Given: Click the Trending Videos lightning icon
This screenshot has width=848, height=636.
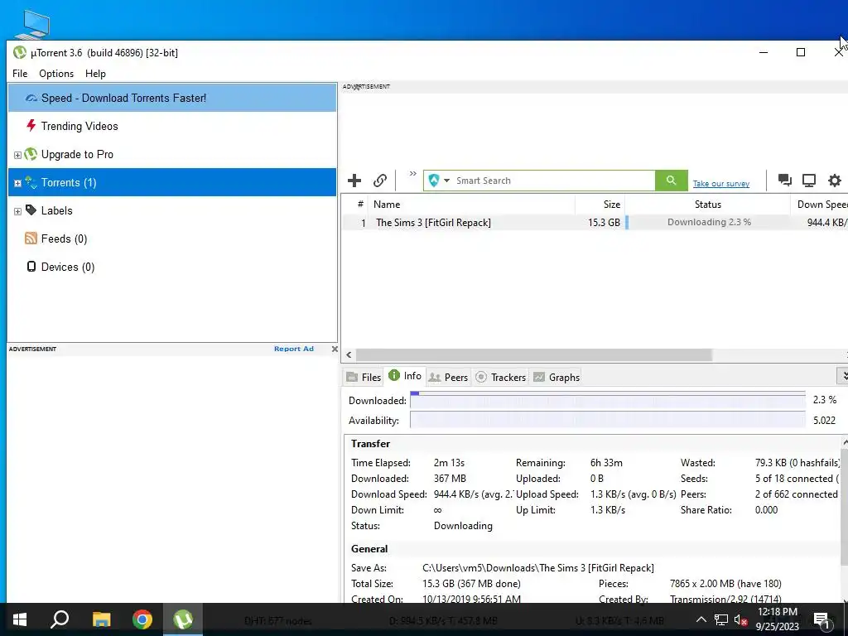Looking at the screenshot, I should tap(31, 126).
